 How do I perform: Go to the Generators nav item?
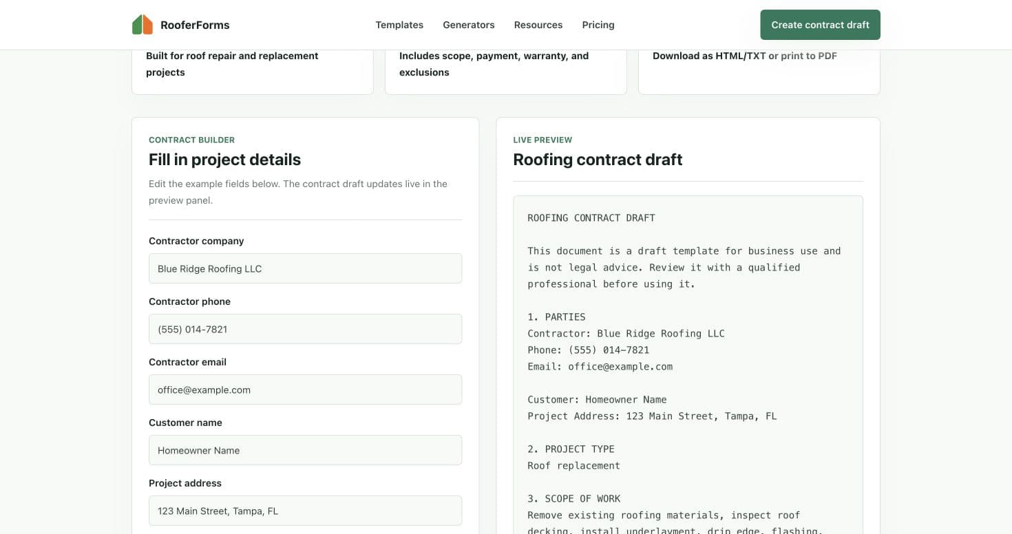(x=469, y=25)
